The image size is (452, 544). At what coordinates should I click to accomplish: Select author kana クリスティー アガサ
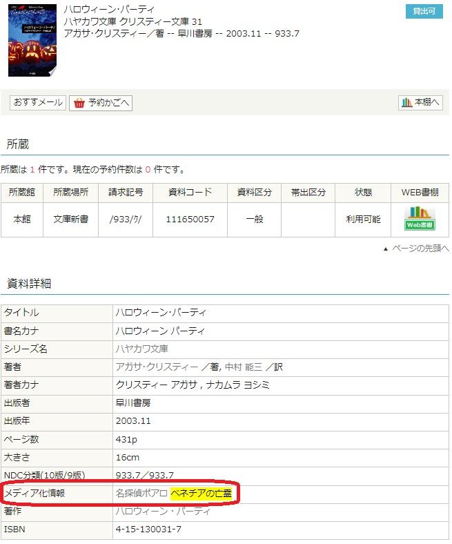[x=156, y=385]
